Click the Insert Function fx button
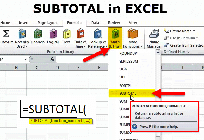This screenshot has height=140, width=204. [52, 59]
